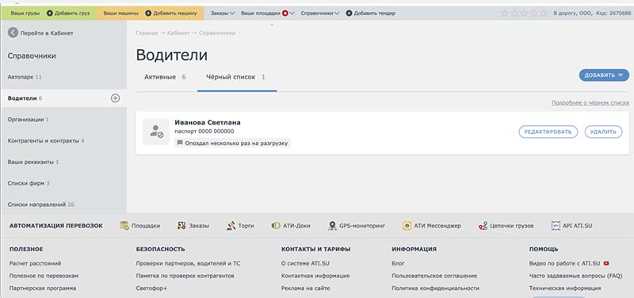Click the company name В дорогу, ООО
The image size is (634, 298).
point(573,13)
